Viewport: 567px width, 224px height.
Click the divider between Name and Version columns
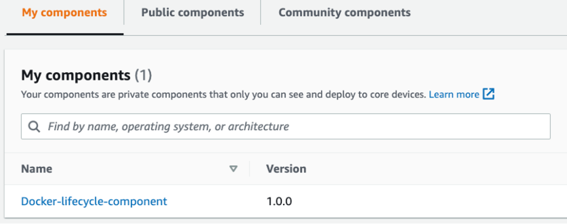pos(250,169)
